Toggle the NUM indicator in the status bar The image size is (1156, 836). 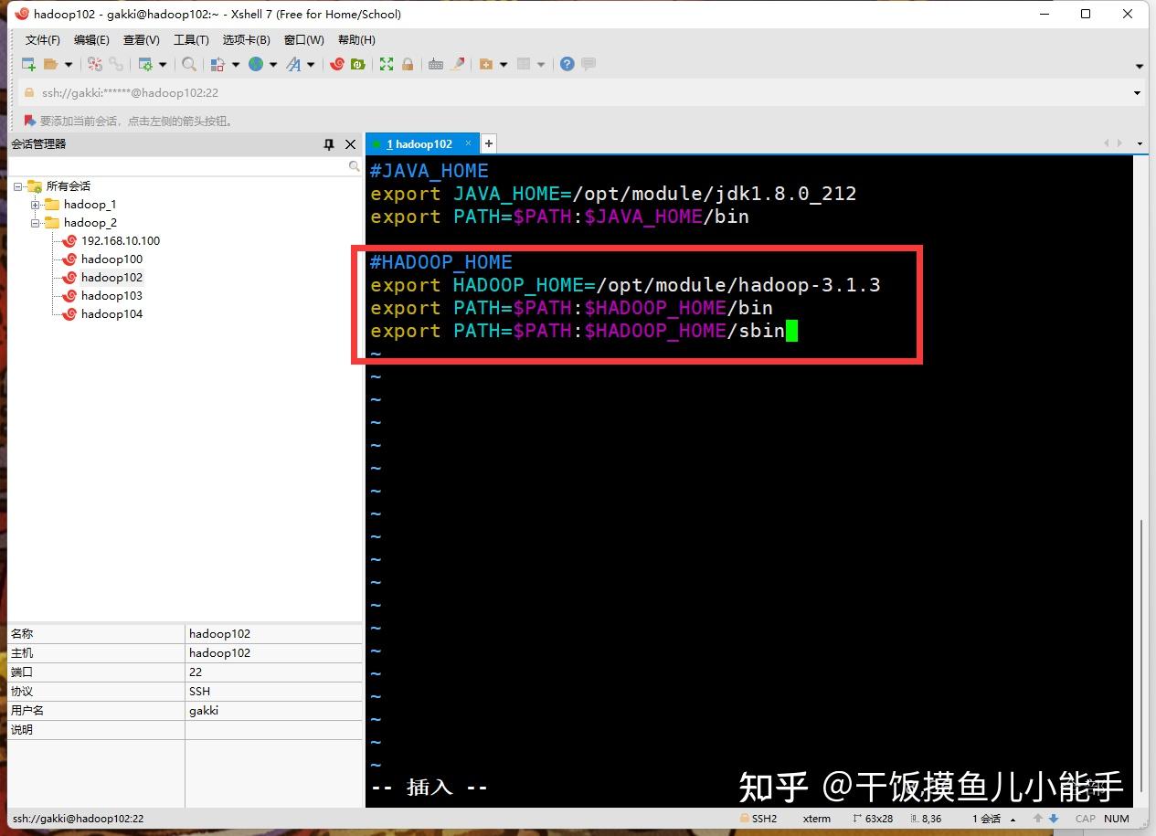pos(1117,818)
